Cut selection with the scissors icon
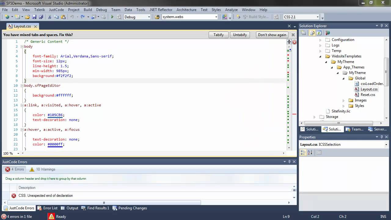 [x=49, y=17]
